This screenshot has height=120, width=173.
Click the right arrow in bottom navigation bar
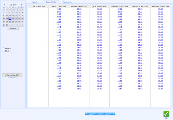point(114,114)
